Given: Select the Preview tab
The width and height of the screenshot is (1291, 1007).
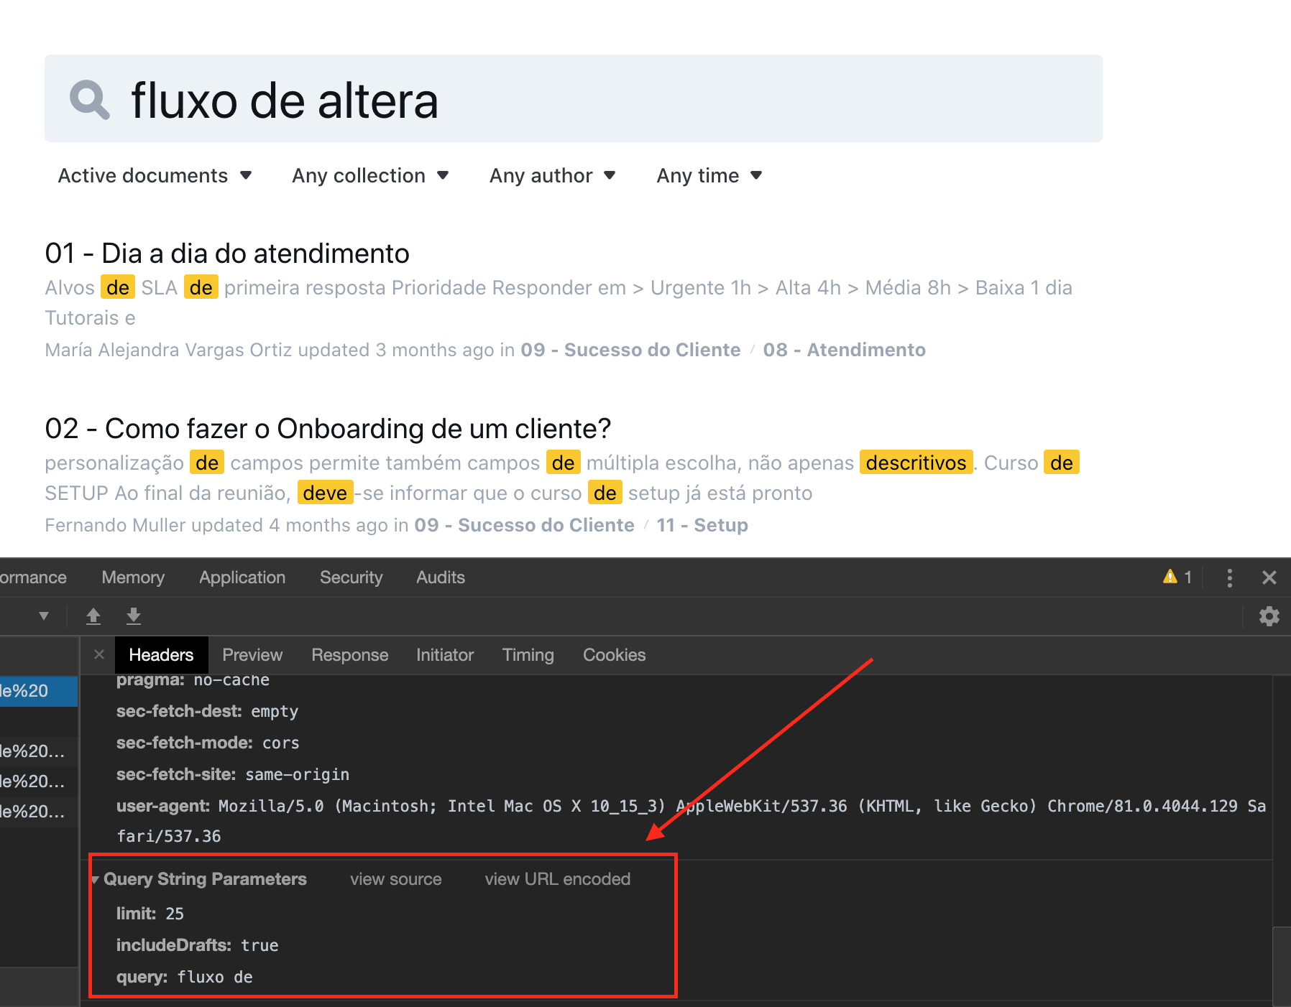Looking at the screenshot, I should coord(252,655).
